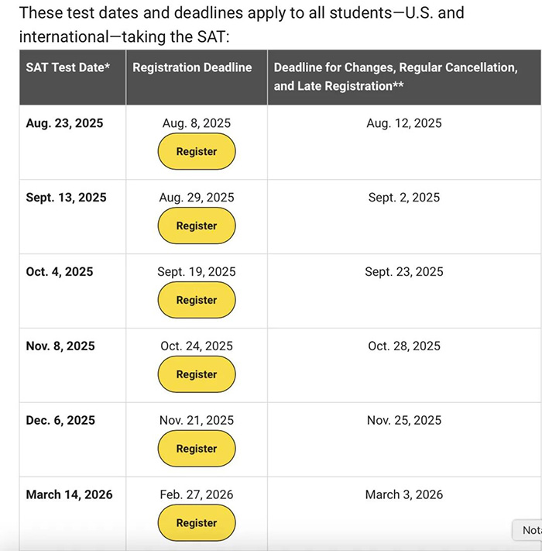Select the Aug. 23, 2025 test date cell
542x551 pixels.
(64, 123)
